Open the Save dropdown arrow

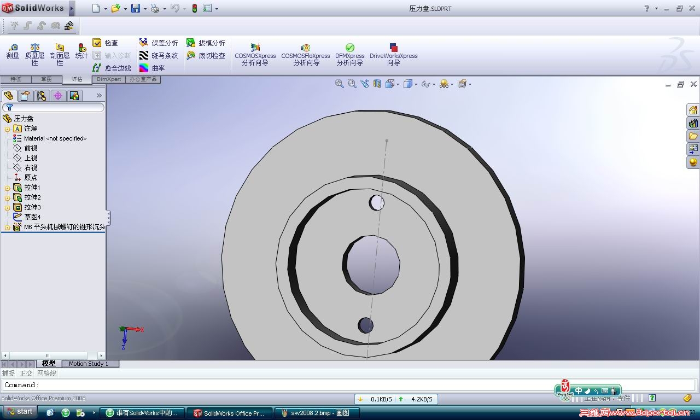pos(145,9)
